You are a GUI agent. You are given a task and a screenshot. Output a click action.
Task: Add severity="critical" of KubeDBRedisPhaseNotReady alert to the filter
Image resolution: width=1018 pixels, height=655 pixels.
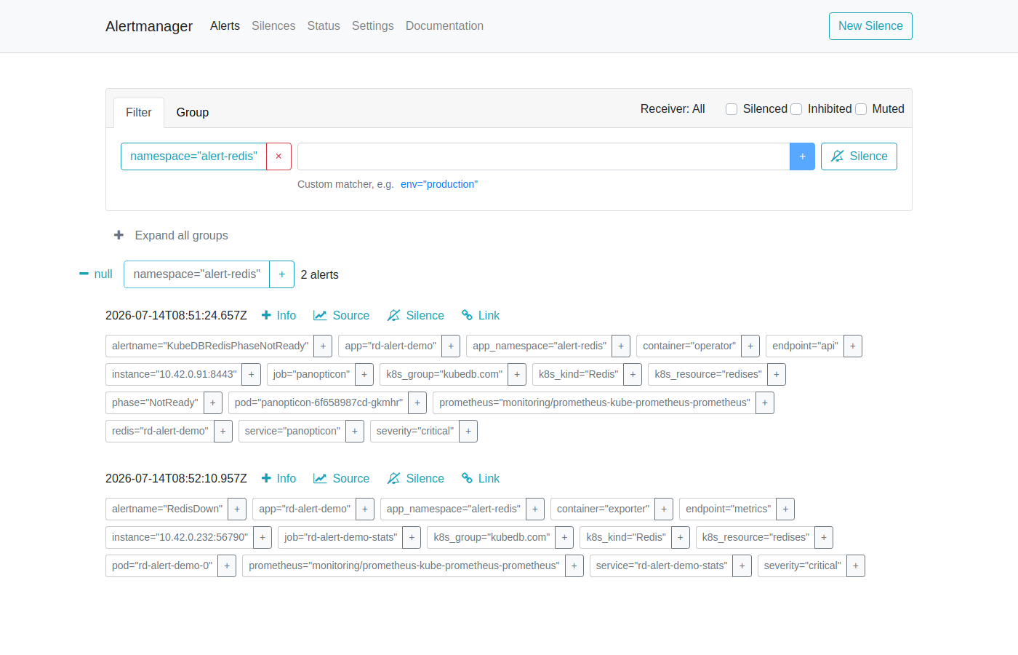468,431
